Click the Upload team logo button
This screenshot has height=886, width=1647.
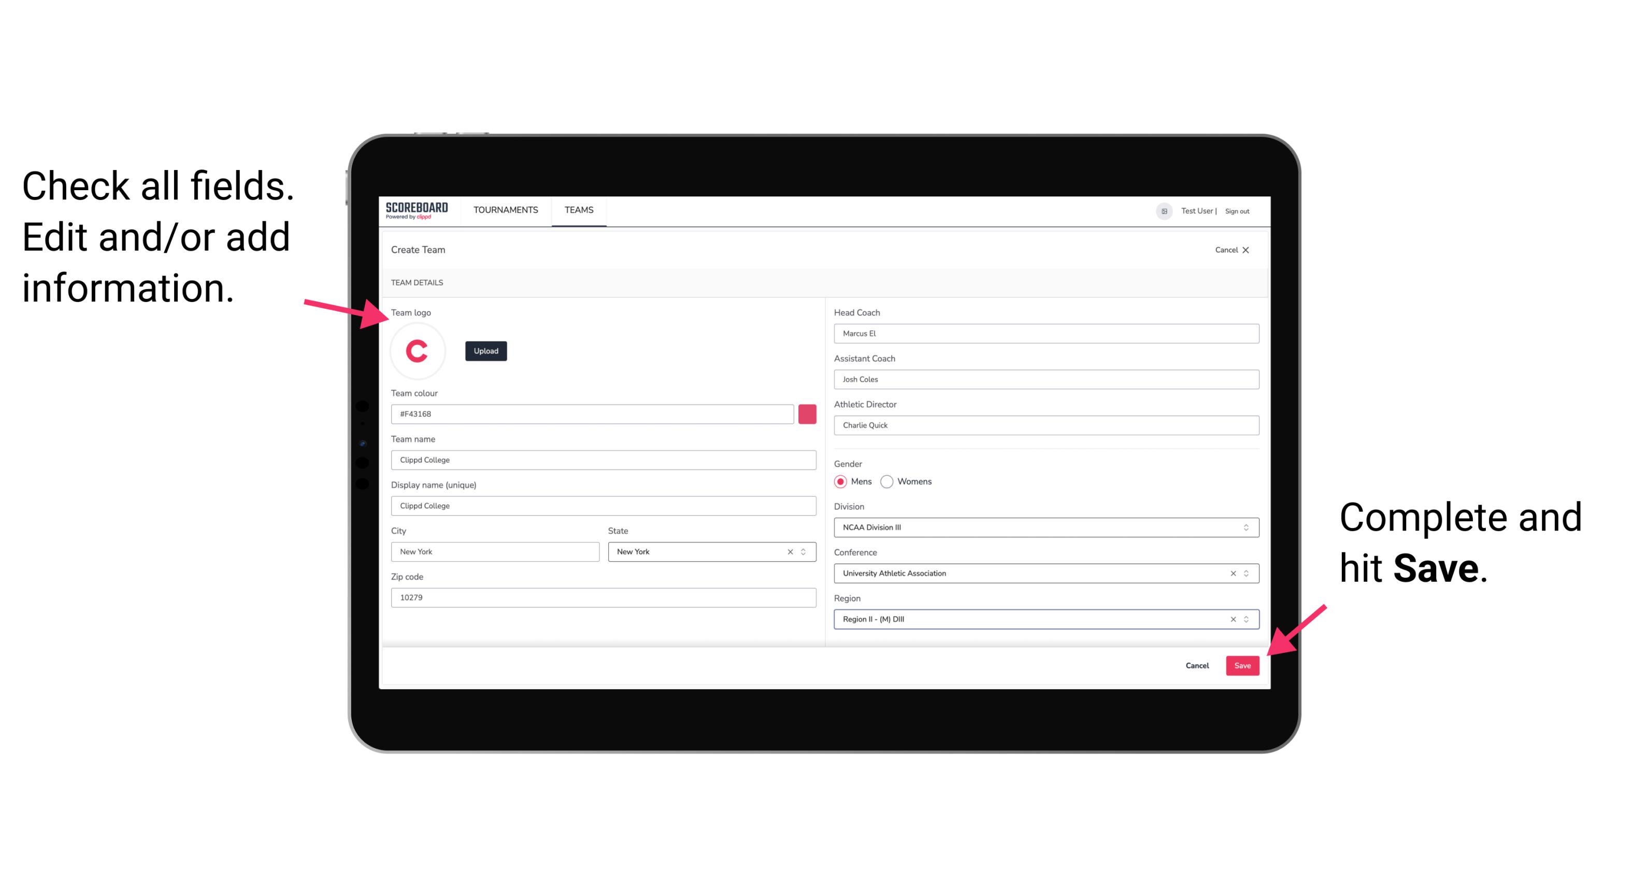[485, 350]
